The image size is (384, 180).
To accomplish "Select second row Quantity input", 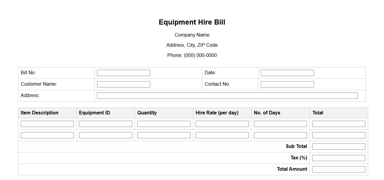I will click(164, 135).
